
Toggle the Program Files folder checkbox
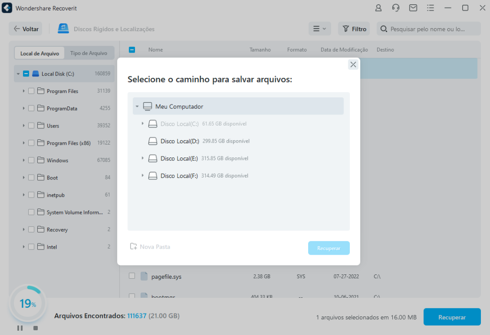(x=31, y=91)
